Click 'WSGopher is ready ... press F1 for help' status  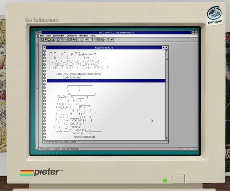point(59,149)
